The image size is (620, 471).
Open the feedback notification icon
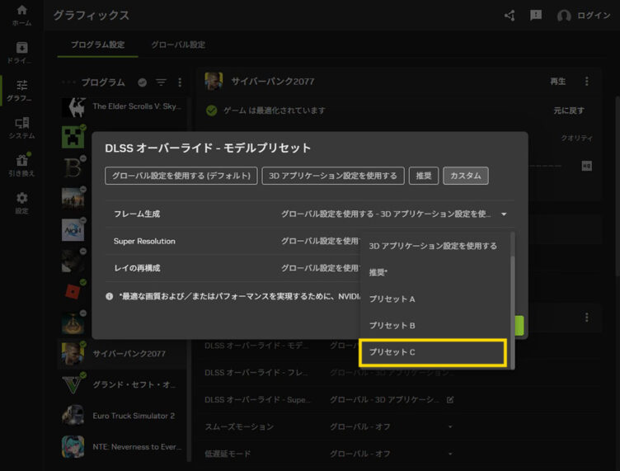(536, 16)
